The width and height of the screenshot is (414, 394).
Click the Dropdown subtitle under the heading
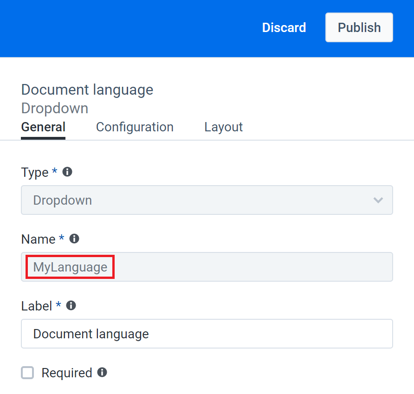click(54, 108)
